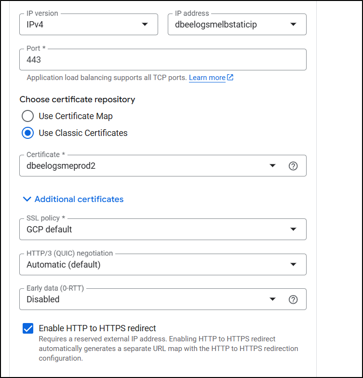Select the Use Classic Certificates radio button
Screen dimensions: 363x378
[x=28, y=133]
